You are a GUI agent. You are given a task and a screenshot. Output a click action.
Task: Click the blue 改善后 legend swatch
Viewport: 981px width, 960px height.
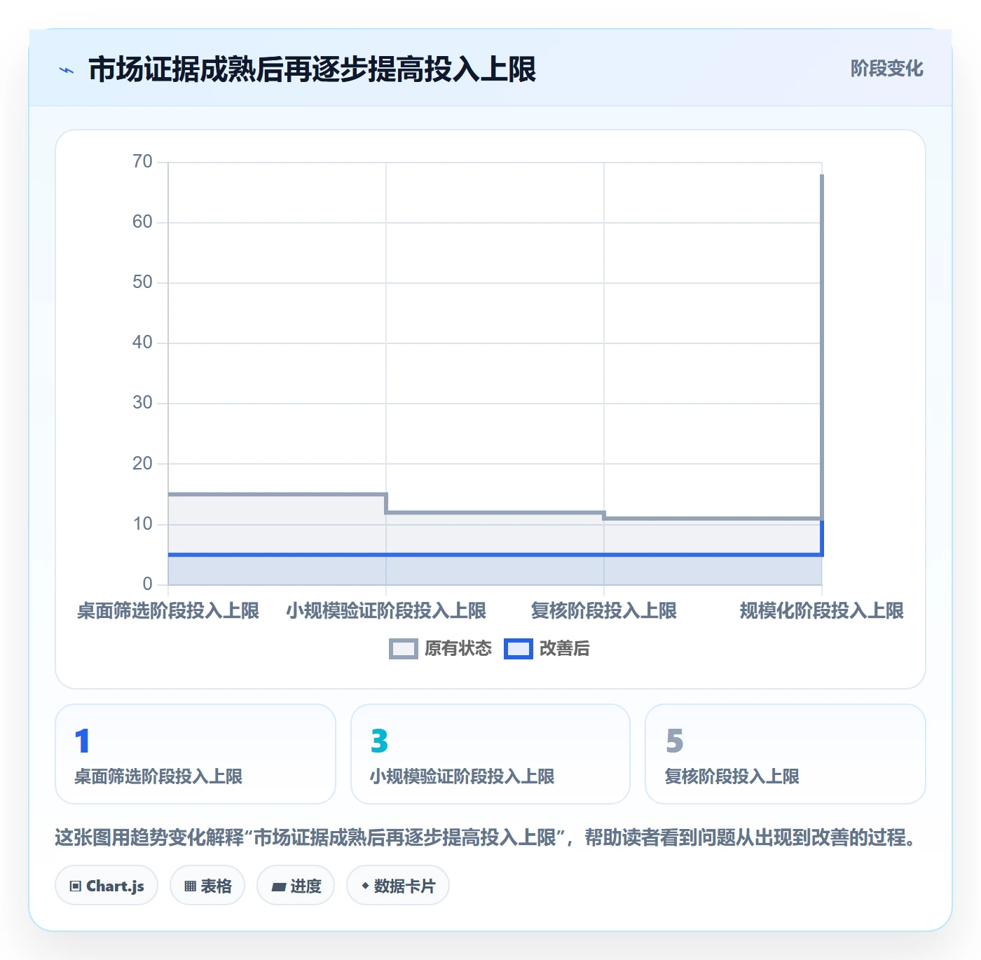(x=519, y=649)
